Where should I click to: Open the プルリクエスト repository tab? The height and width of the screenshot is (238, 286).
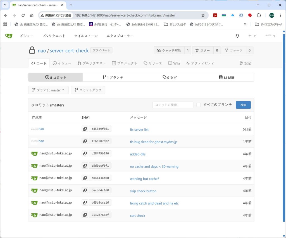pos(92,63)
